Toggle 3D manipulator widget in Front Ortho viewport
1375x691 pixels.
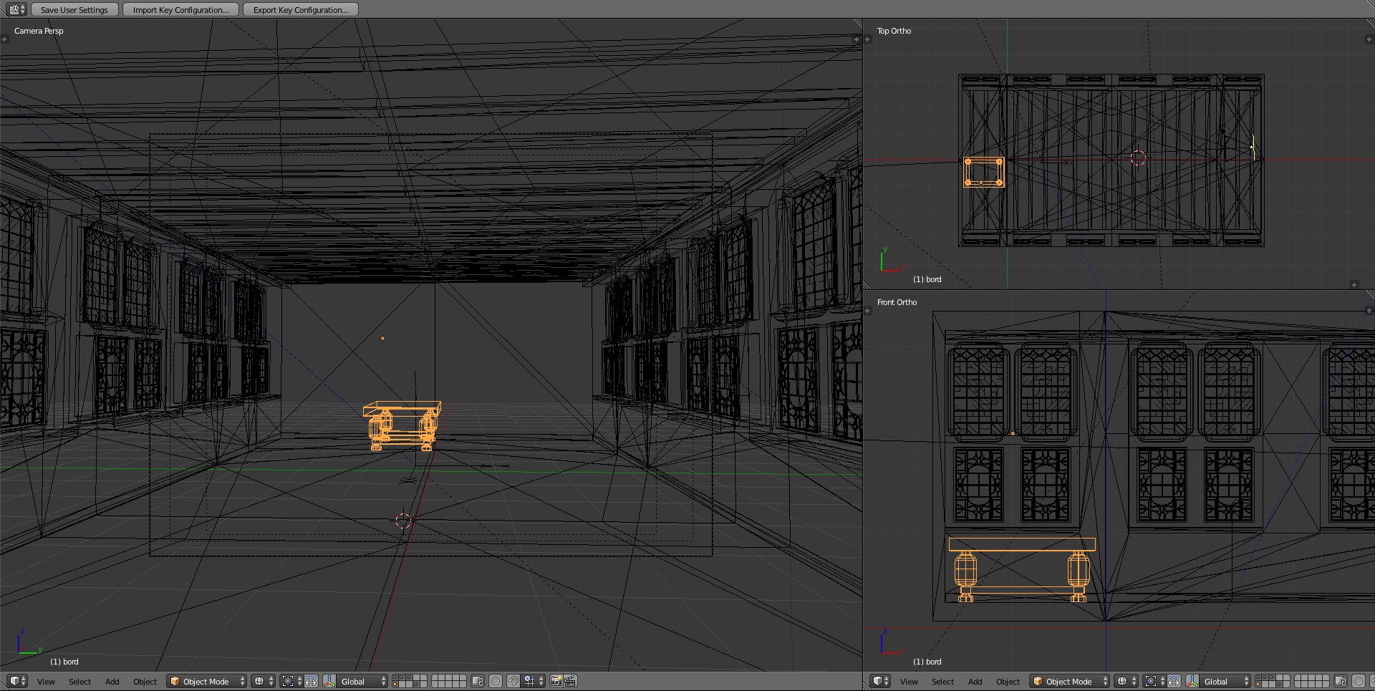1192,681
